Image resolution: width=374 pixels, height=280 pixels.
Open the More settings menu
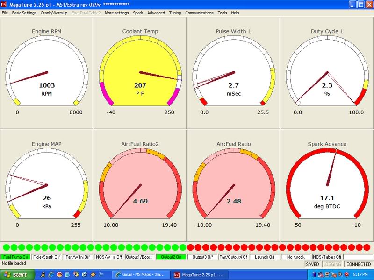[x=116, y=13]
